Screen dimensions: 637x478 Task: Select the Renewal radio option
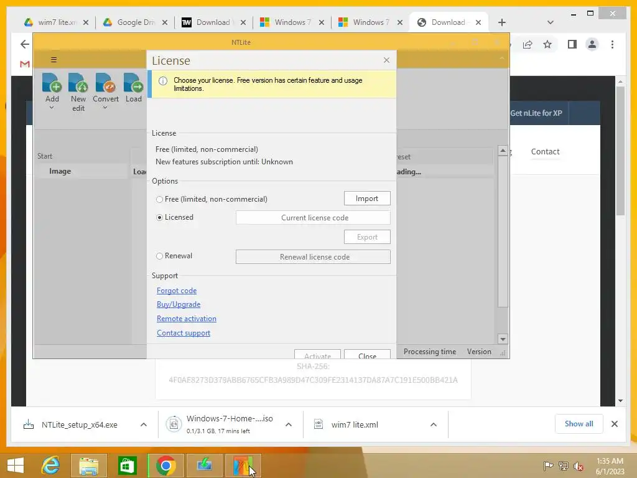159,256
